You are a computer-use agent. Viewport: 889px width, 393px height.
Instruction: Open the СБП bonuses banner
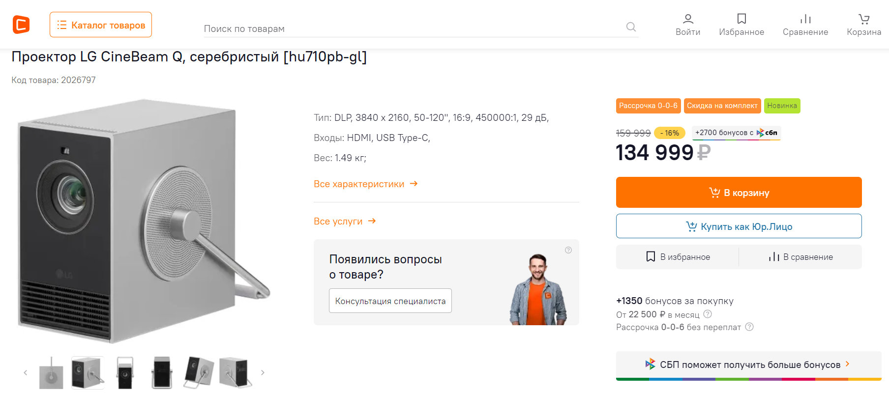pos(747,365)
